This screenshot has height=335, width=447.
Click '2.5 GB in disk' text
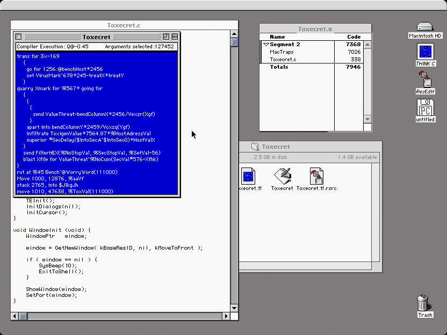pyautogui.click(x=270, y=157)
